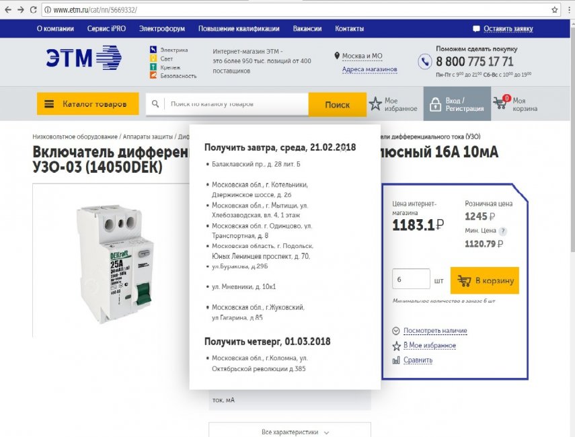Viewport: 575px width, 437px height.
Task: Click the lock icon for Вход / Регистрация
Action: [x=434, y=104]
